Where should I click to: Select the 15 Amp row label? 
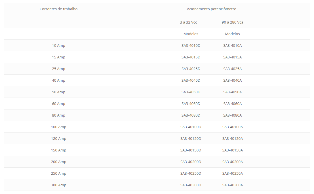pos(58,57)
